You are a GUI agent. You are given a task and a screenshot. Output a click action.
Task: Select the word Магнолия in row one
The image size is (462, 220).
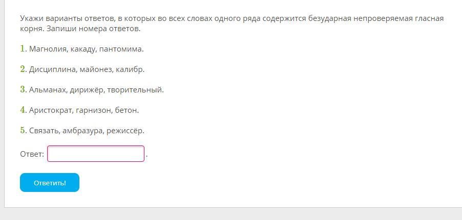click(x=48, y=49)
